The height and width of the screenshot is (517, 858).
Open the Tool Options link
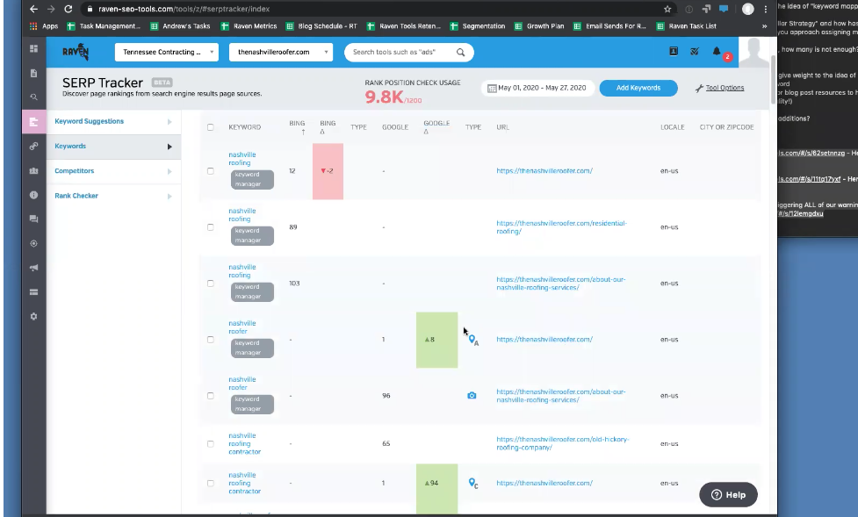point(725,88)
